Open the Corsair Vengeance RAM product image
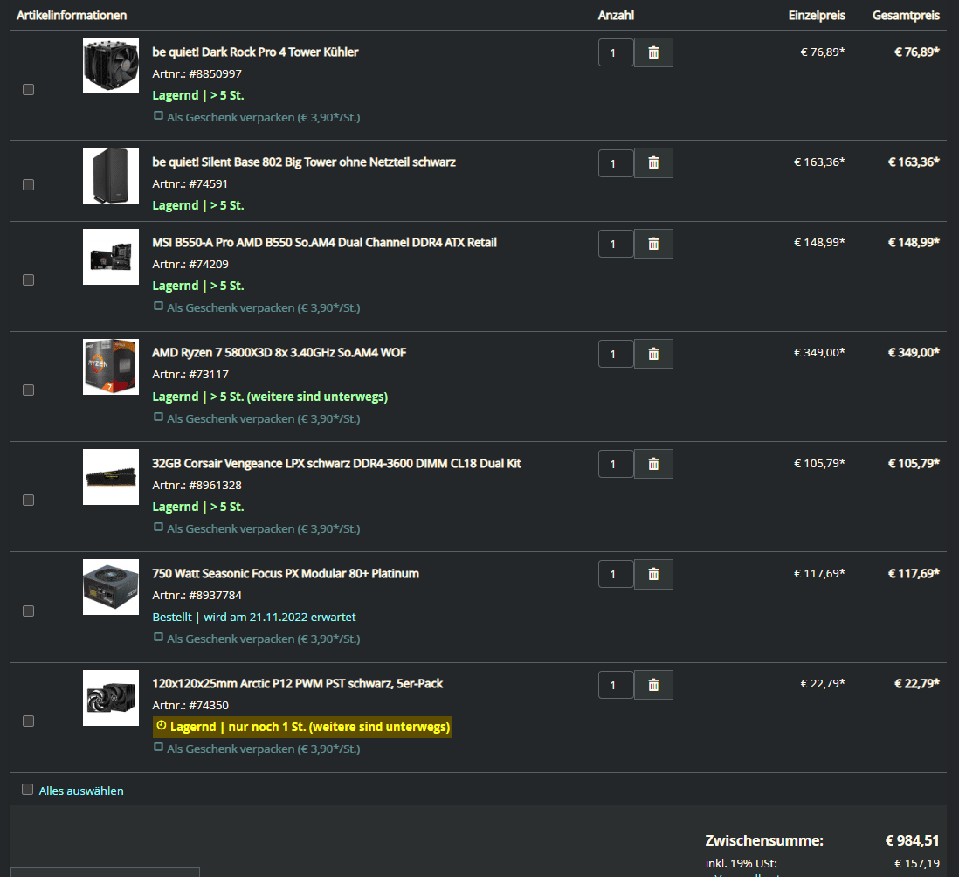959x877 pixels. tap(111, 477)
